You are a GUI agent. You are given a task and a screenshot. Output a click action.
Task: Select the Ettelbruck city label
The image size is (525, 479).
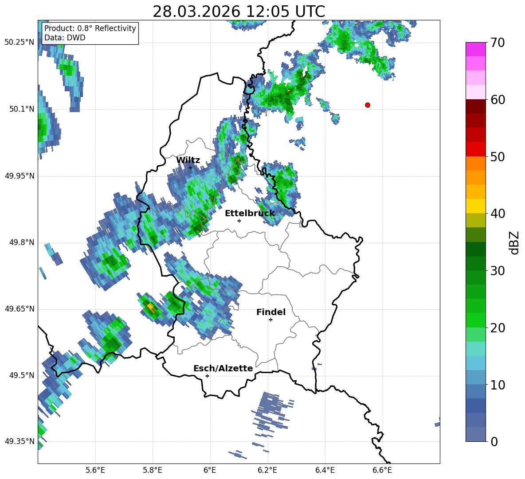250,213
